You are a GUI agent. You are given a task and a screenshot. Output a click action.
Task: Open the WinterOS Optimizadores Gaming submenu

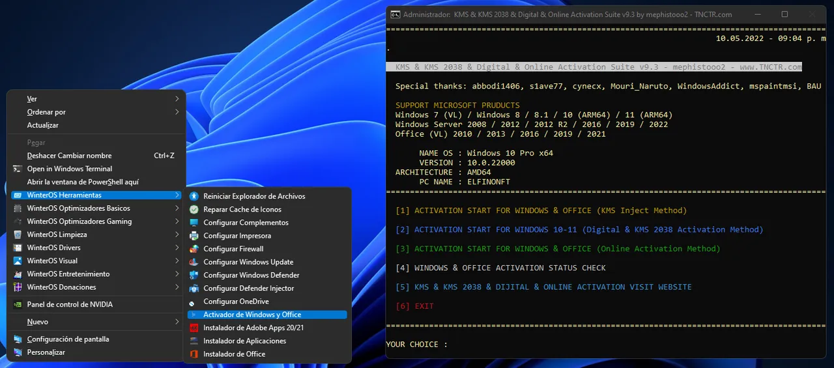point(79,221)
